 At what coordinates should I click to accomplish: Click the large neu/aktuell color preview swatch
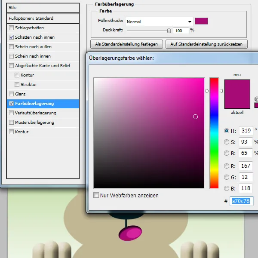[237, 94]
